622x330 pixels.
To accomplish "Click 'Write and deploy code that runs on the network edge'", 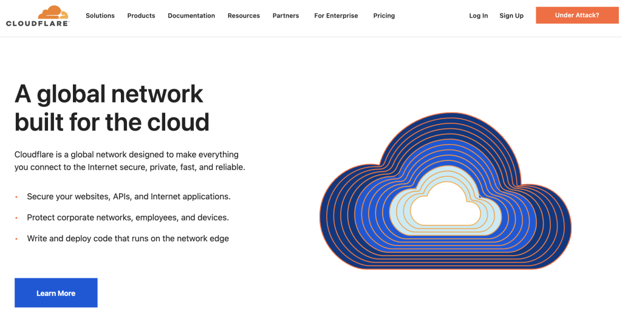I will (128, 238).
